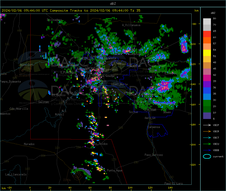Select the green 20-30 dBZ swatch
Screen dimensions: 226x191
tap(207, 103)
